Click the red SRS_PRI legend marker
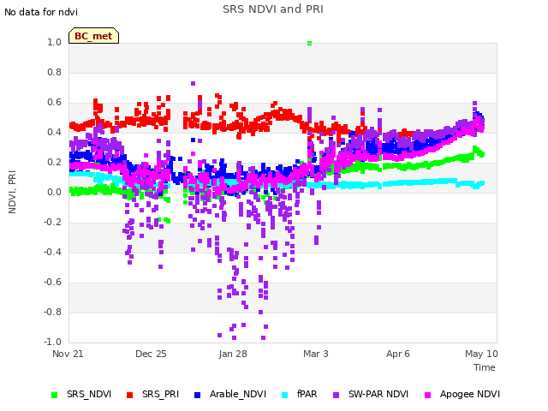Image resolution: width=548 pixels, height=411 pixels. coord(129,395)
